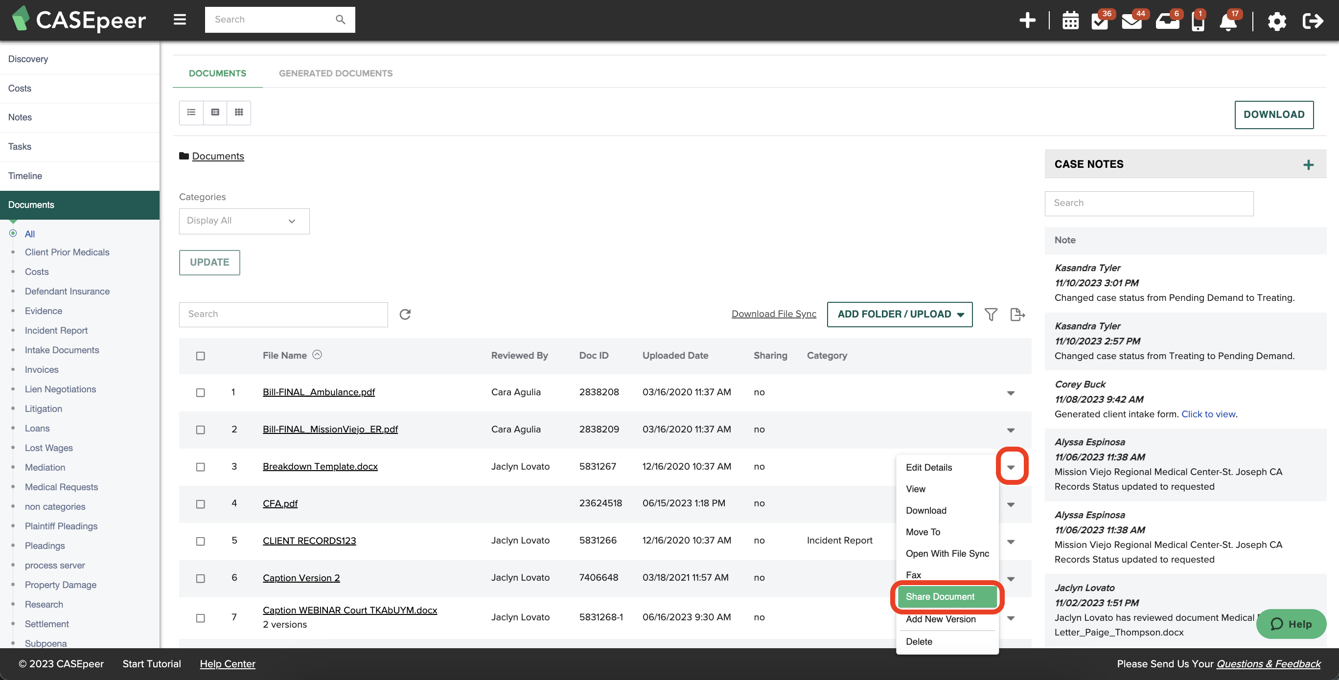Select Open With File Sync option
The height and width of the screenshot is (680, 1339).
(x=947, y=553)
